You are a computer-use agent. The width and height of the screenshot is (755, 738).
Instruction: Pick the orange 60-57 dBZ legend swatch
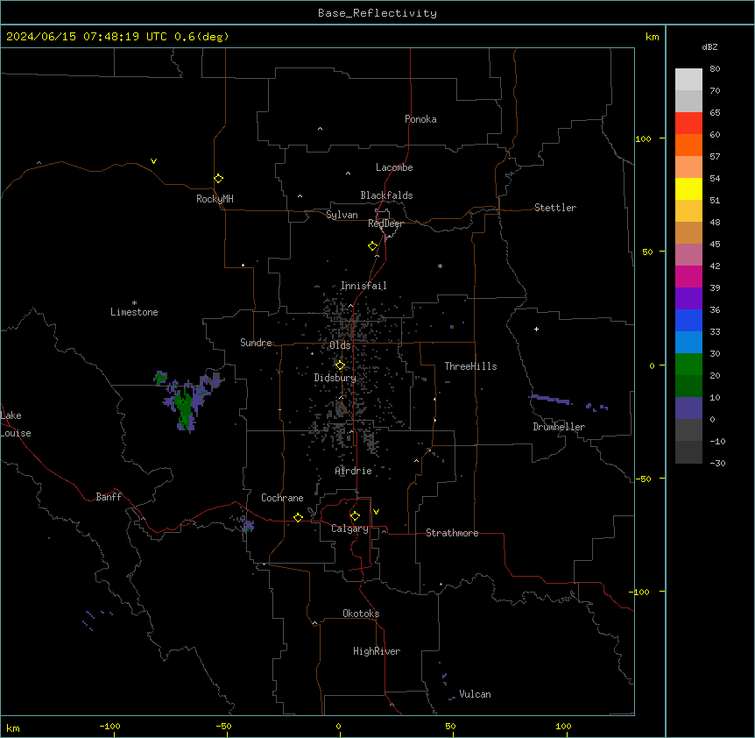pos(688,145)
